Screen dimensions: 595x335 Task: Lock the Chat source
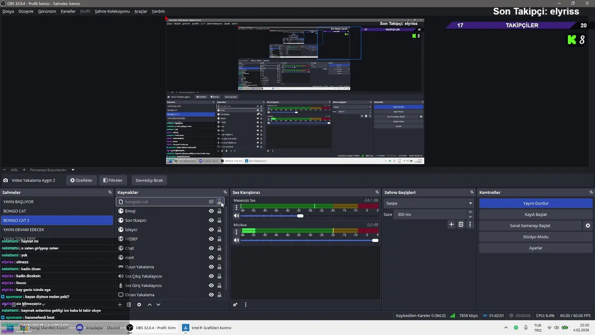click(219, 248)
